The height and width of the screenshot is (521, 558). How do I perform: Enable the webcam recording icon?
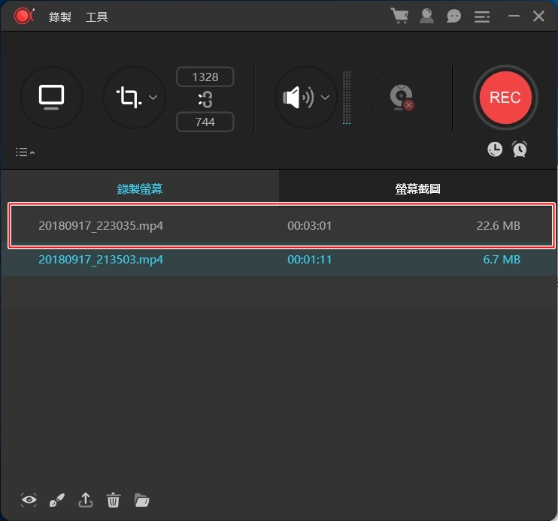[x=402, y=98]
